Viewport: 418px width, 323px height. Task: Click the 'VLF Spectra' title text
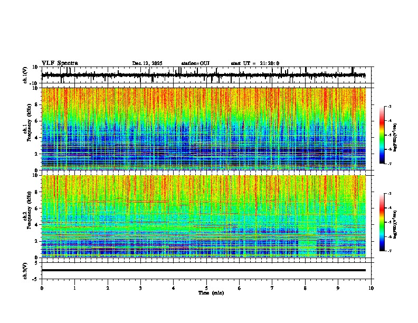[x=60, y=63]
